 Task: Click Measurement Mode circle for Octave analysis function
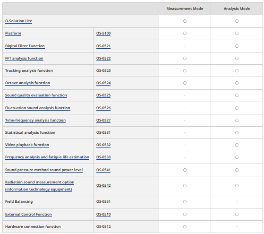(185, 83)
